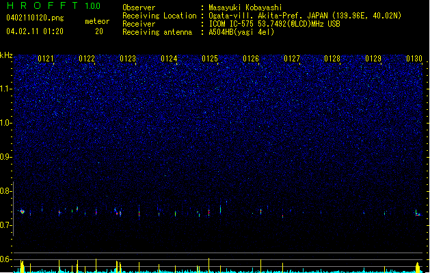Click the timestamp 04.02.11 01:20
This screenshot has height=273, width=430.
[35, 31]
